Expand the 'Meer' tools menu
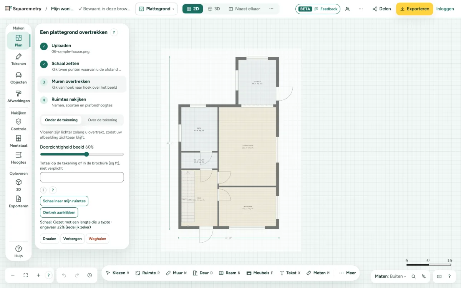461x288 pixels. pos(347,273)
